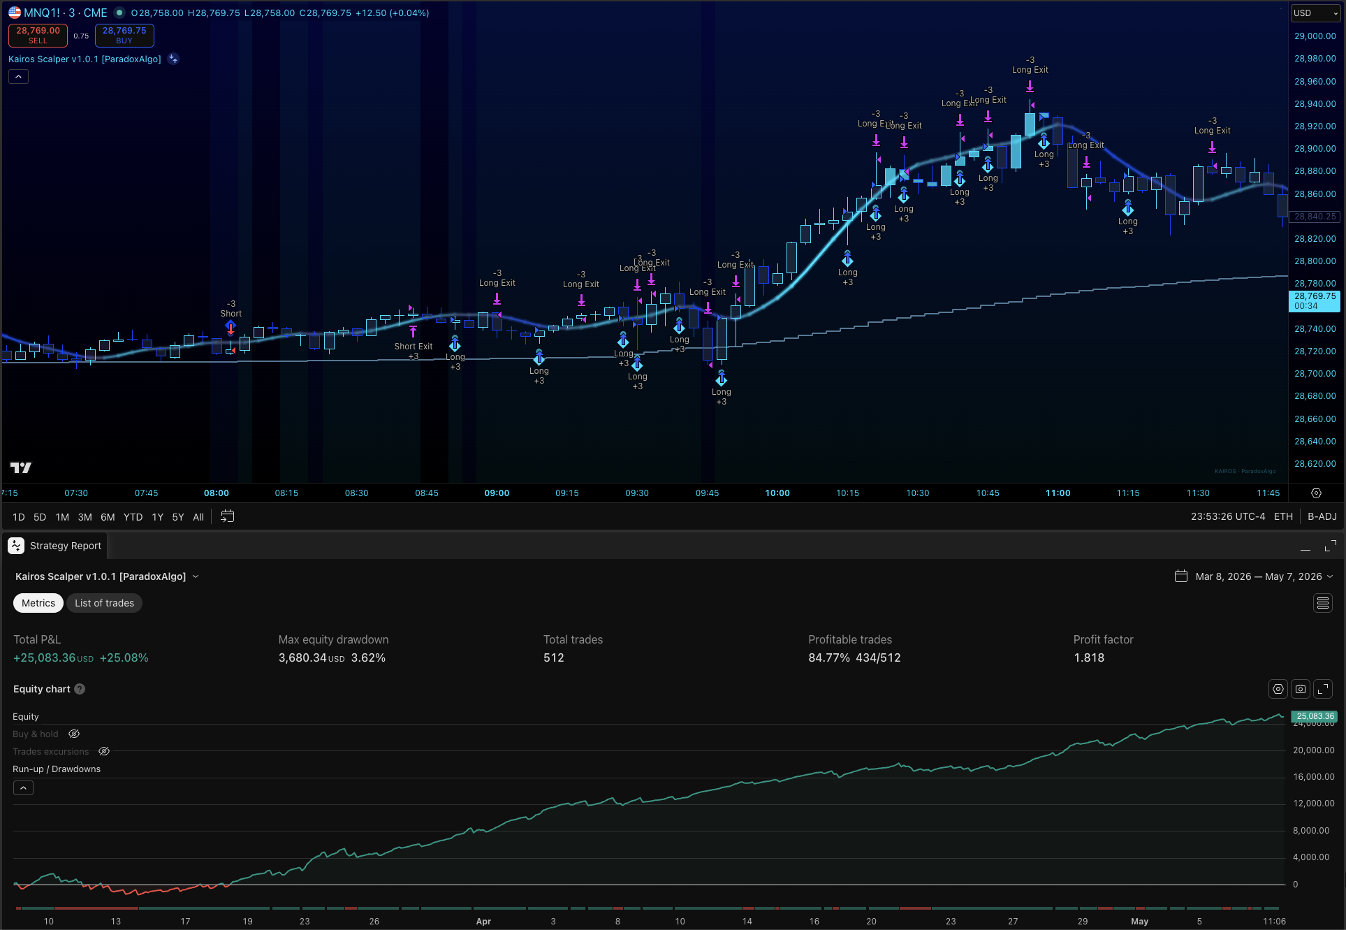Viewport: 1346px width, 930px height.
Task: Select the 5D time range
Action: point(40,517)
